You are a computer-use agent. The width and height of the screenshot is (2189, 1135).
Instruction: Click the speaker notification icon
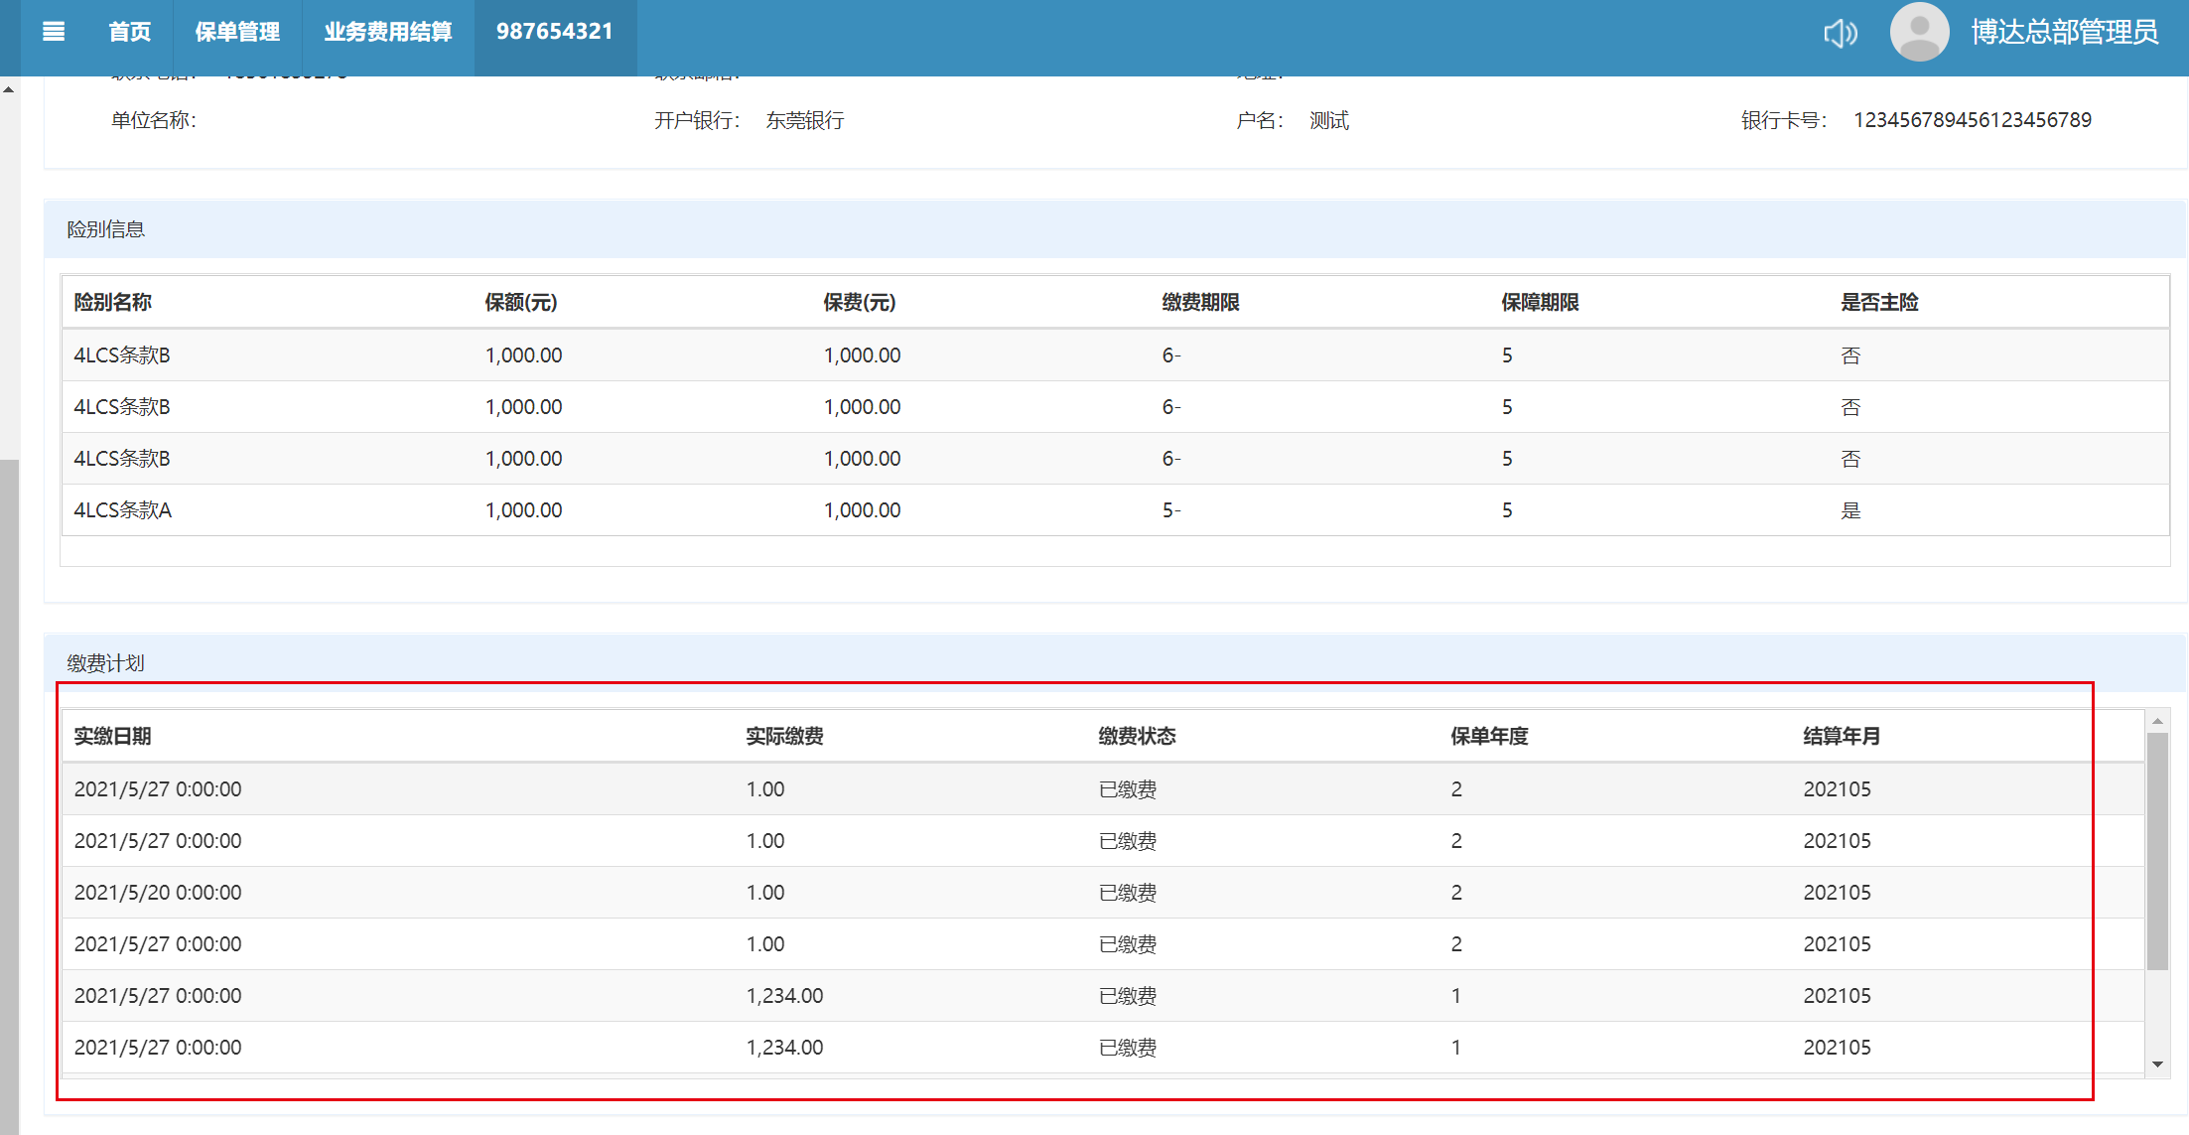click(x=1840, y=33)
